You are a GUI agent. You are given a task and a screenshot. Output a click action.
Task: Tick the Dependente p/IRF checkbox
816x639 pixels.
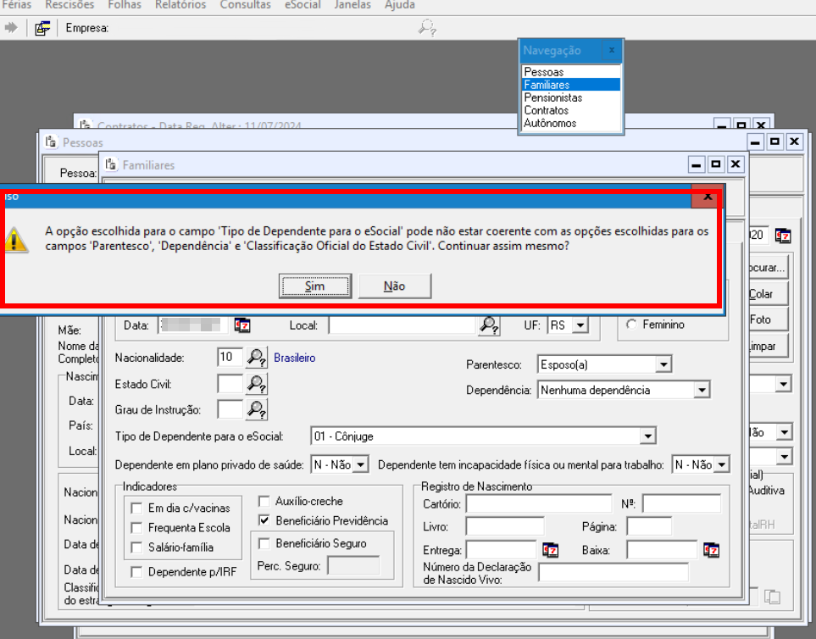pyautogui.click(x=136, y=572)
